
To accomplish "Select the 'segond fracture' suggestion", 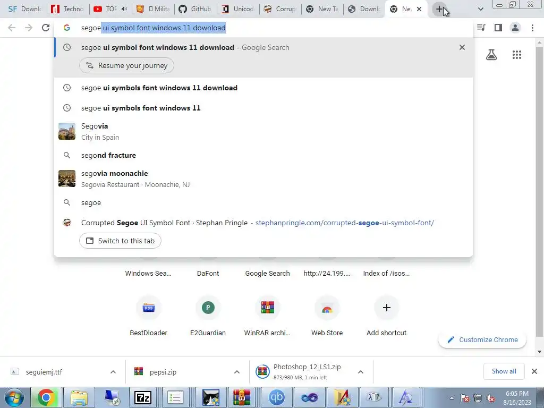I will coord(263,155).
